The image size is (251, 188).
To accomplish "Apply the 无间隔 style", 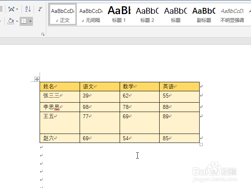I will pos(91,14).
